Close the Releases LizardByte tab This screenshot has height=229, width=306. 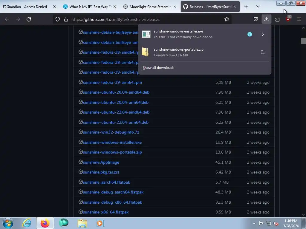pyautogui.click(x=235, y=7)
